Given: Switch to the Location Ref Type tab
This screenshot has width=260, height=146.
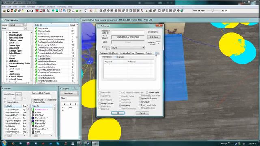Looking at the screenshot, I should [127, 53].
